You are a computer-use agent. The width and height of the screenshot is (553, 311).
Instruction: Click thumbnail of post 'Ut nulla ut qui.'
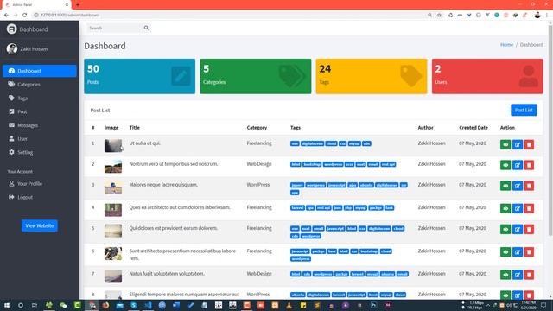pyautogui.click(x=113, y=146)
